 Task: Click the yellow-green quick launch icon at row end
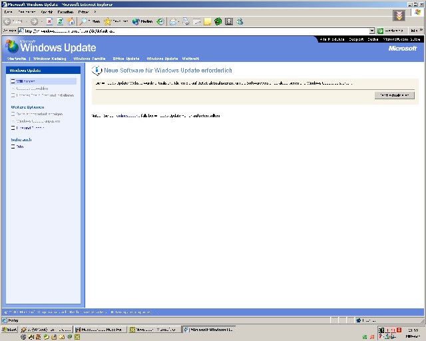click(77, 337)
